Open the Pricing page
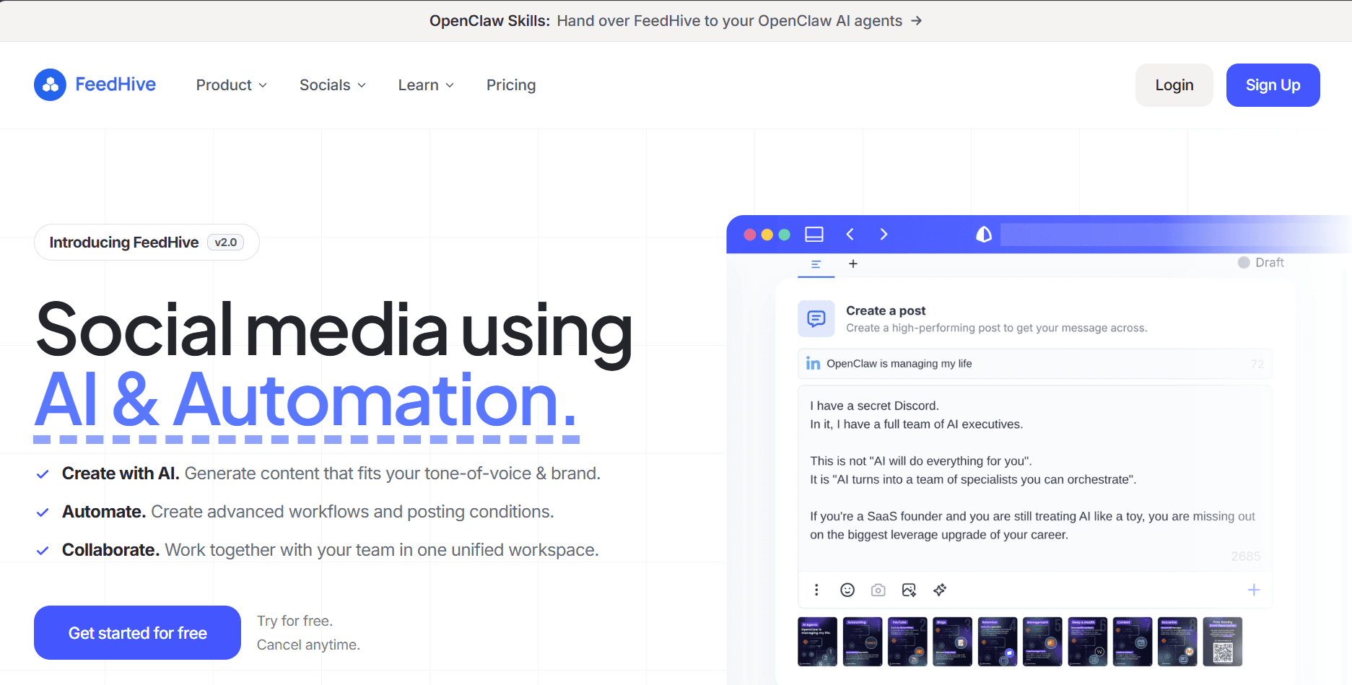This screenshot has width=1352, height=685. click(x=511, y=85)
